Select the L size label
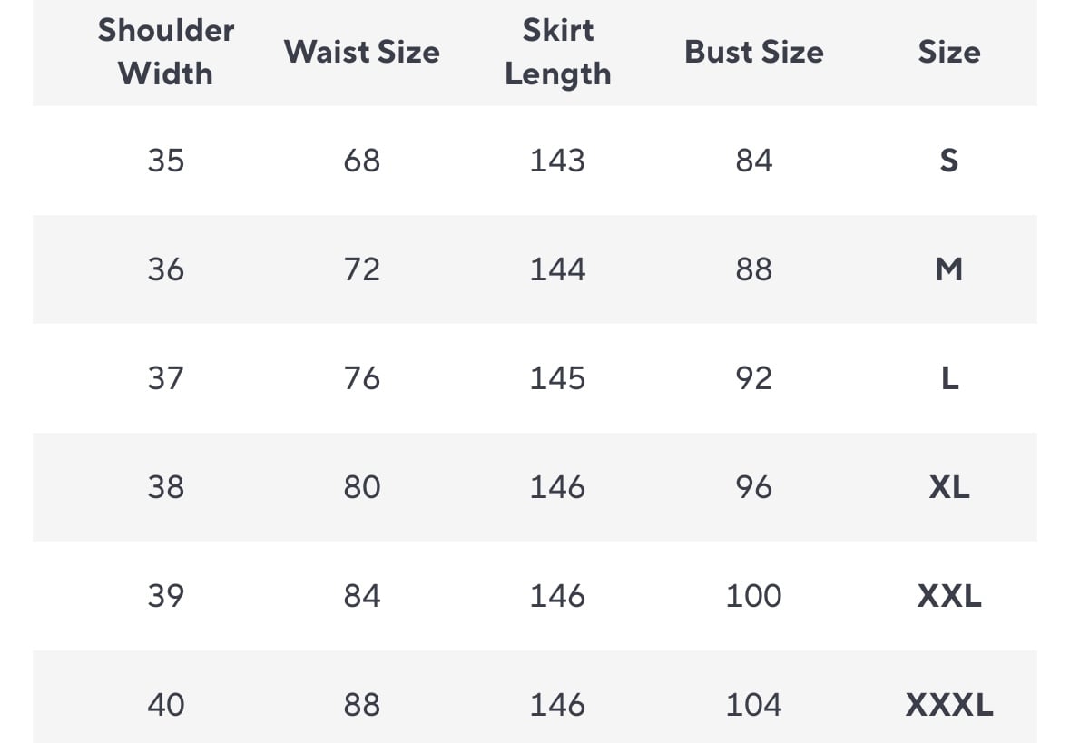This screenshot has height=743, width=1070. pos(949,378)
